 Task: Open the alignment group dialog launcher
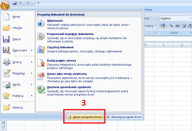point(156,32)
